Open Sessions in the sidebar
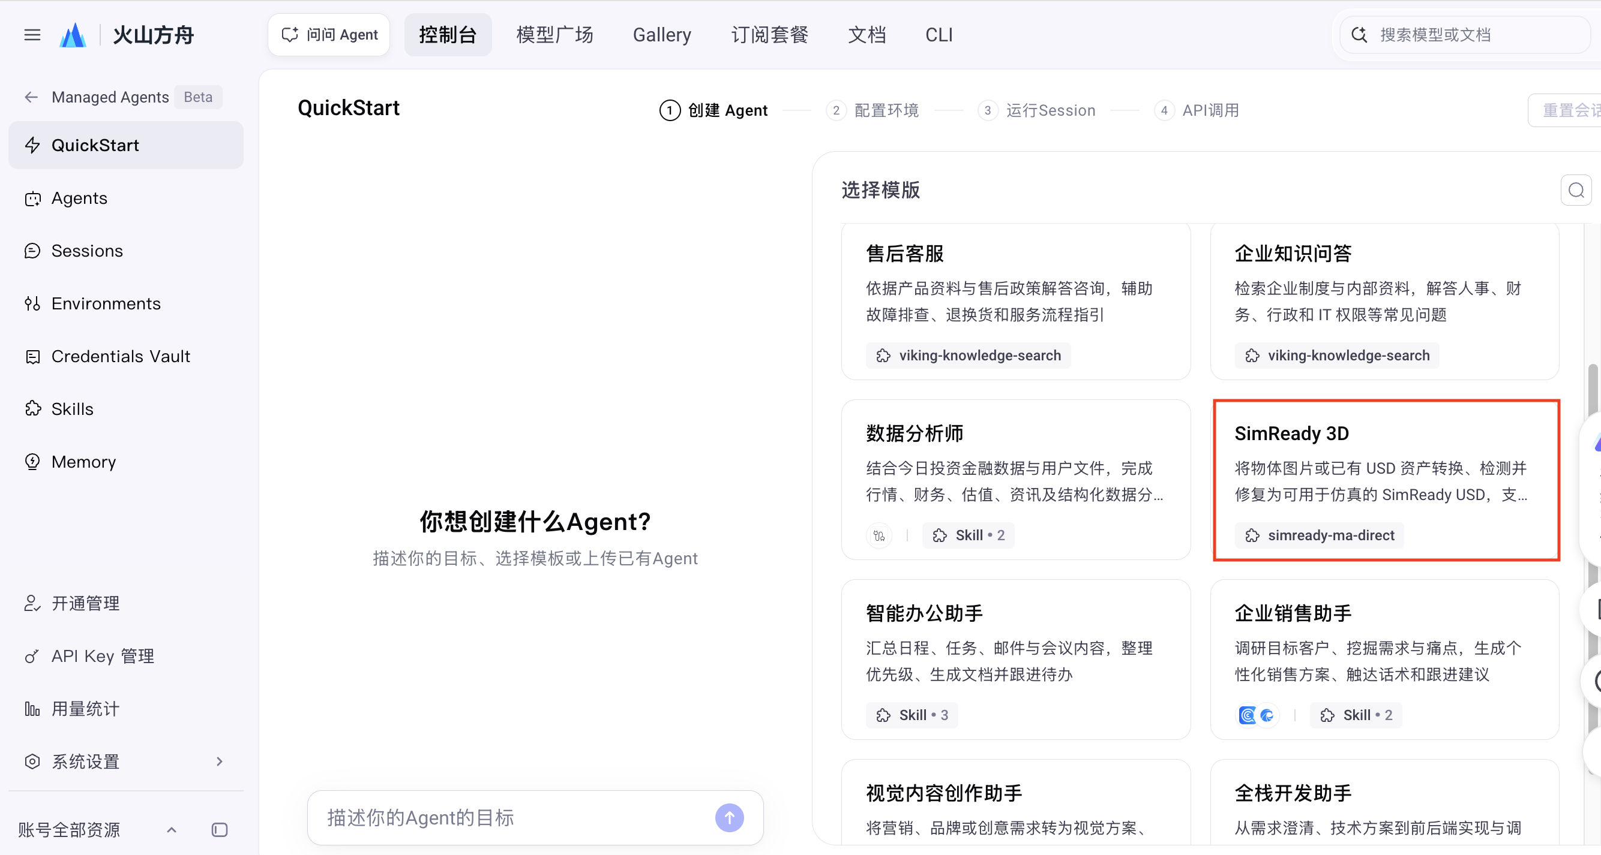The height and width of the screenshot is (855, 1601). (125, 251)
